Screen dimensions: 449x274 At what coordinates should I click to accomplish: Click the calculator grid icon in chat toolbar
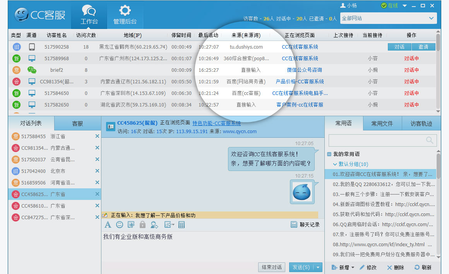[182, 225]
